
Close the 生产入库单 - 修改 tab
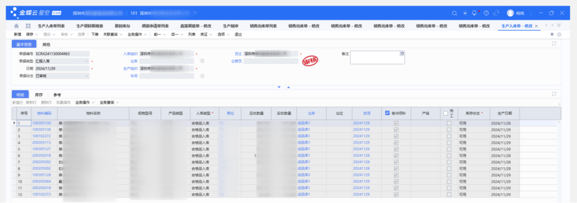click(x=536, y=26)
